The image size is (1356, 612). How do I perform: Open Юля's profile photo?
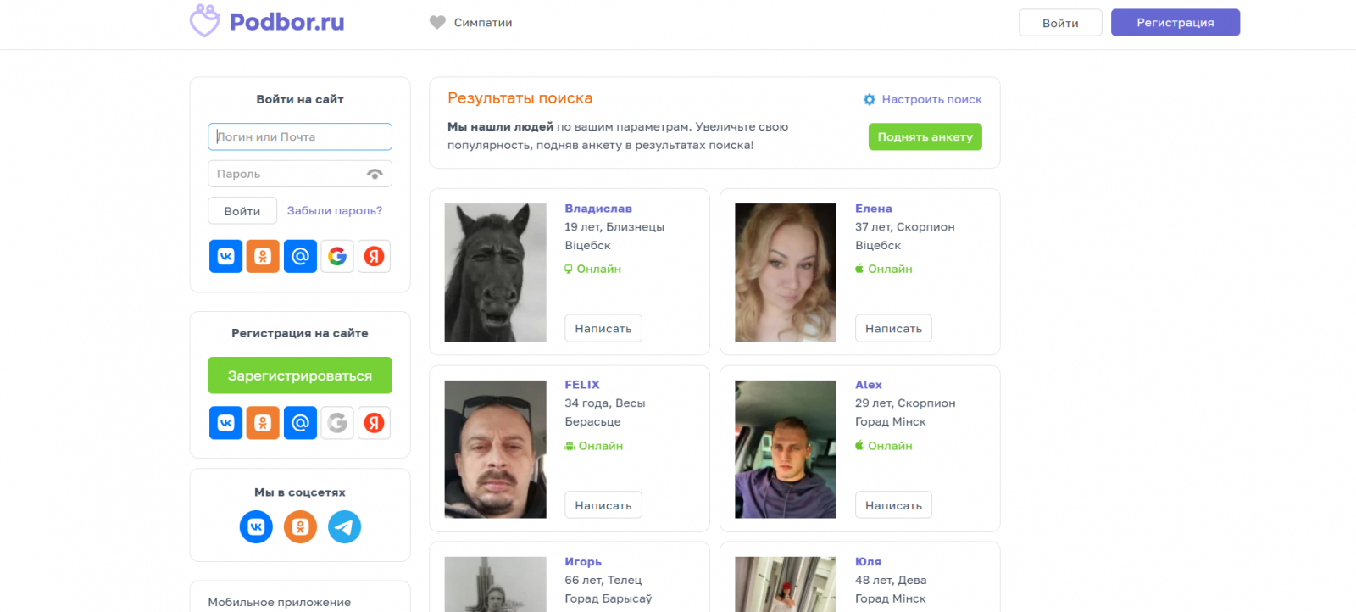pyautogui.click(x=786, y=584)
